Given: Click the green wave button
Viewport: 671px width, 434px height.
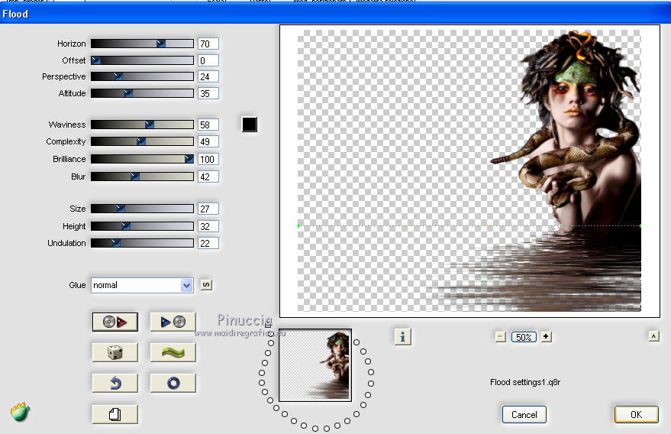Looking at the screenshot, I should (173, 352).
